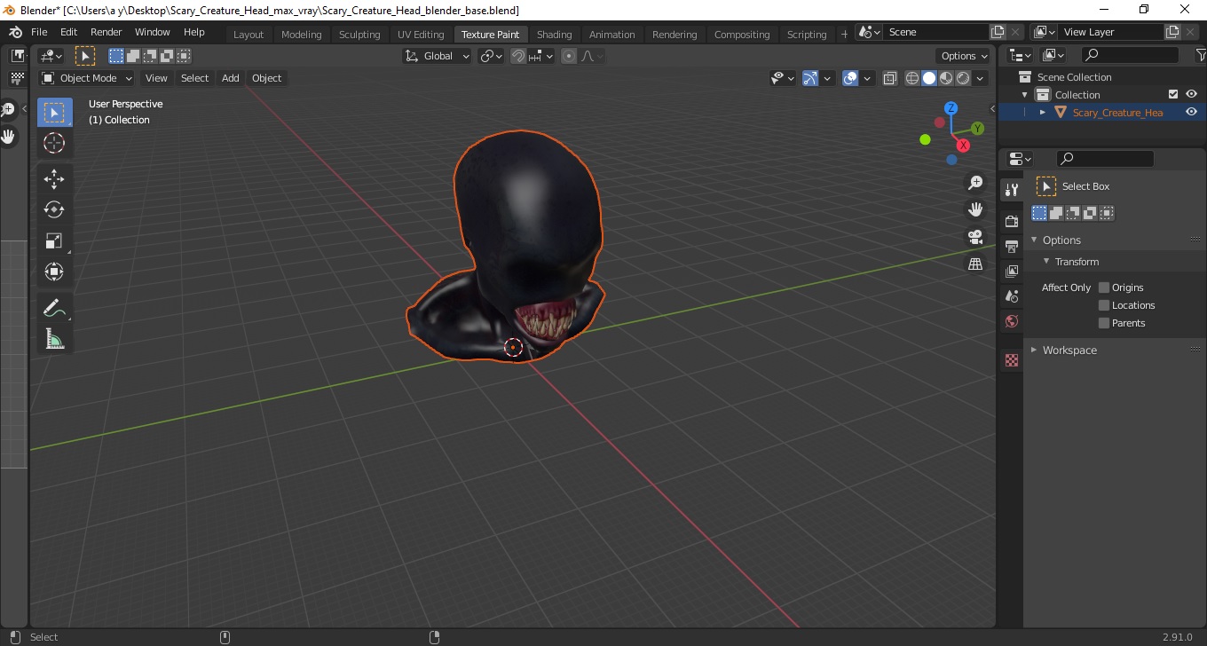The image size is (1207, 646).
Task: Open the Object Mode dropdown
Action: [x=87, y=78]
